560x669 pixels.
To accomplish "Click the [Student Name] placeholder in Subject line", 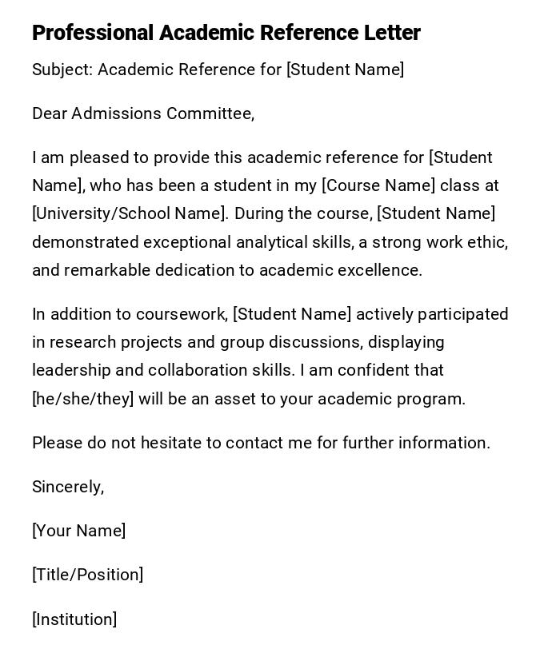I will pyautogui.click(x=345, y=70).
